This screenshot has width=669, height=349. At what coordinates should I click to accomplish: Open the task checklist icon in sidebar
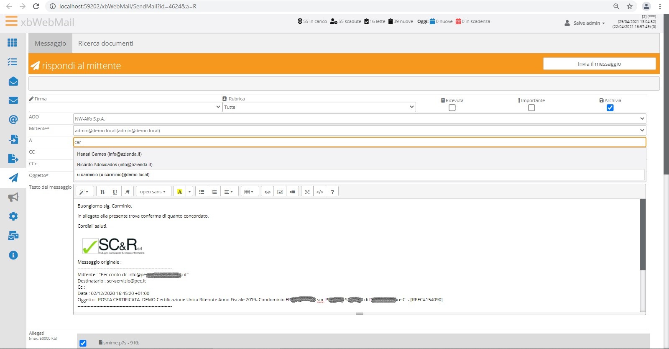click(13, 62)
